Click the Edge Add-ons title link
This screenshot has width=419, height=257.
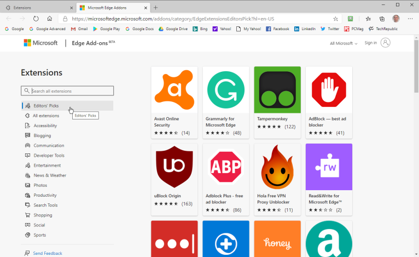pos(93,43)
